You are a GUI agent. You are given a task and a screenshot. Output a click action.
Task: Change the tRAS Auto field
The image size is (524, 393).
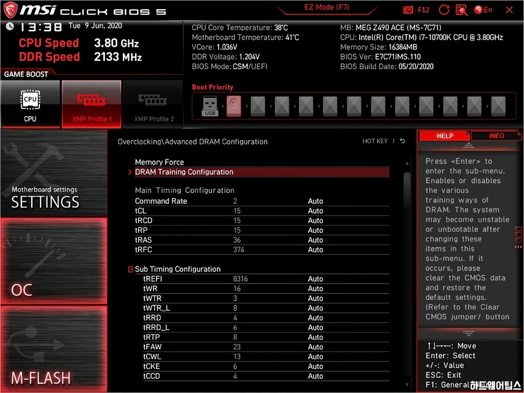(315, 240)
